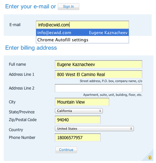This screenshot has height=163, width=156.
Task: Focus the E-mail input field
Action: click(x=82, y=25)
